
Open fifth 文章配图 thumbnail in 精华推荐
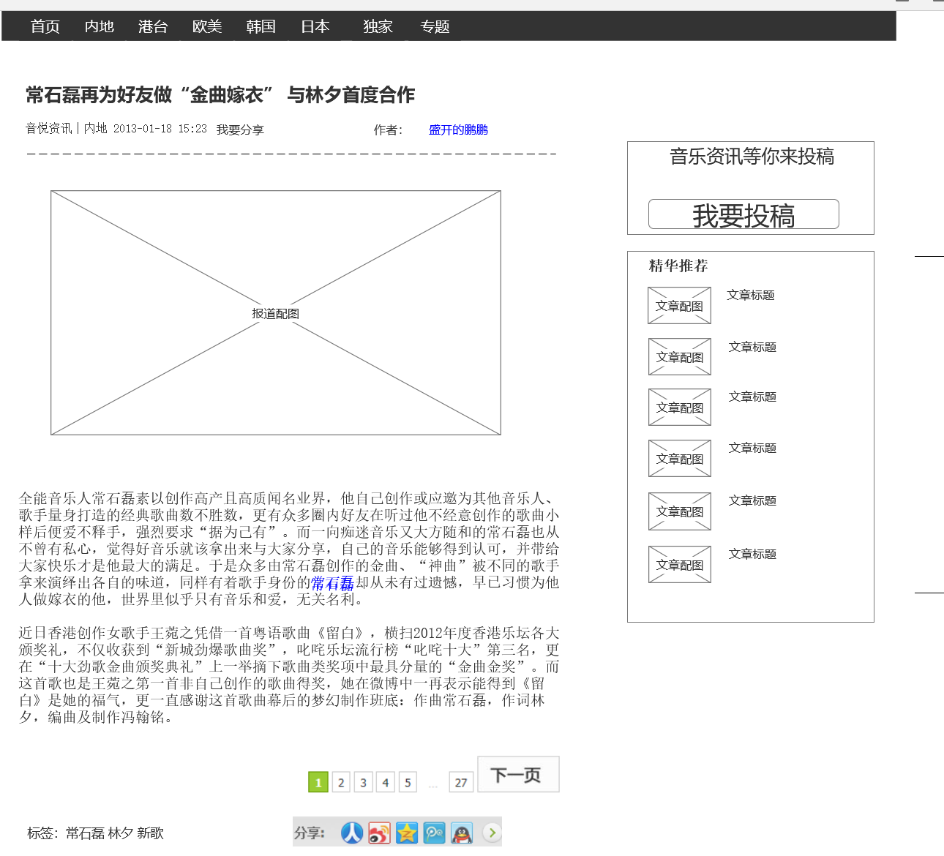tap(680, 511)
